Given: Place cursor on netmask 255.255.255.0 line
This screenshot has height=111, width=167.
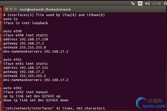Looking at the screenshot, I should tap(25, 47).
